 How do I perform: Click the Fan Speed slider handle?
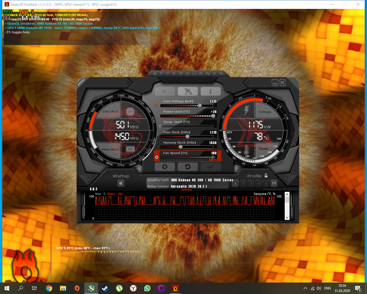pos(213,157)
